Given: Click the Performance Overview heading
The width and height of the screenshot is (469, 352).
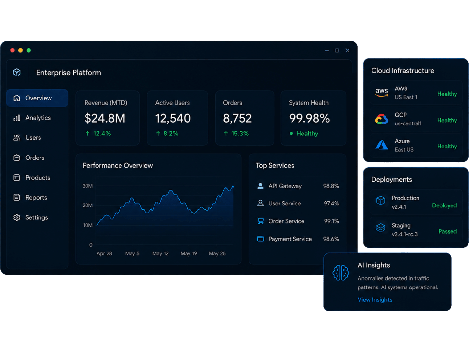Looking at the screenshot, I should pos(118,165).
